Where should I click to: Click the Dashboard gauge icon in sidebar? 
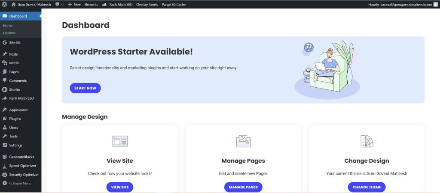(4, 16)
